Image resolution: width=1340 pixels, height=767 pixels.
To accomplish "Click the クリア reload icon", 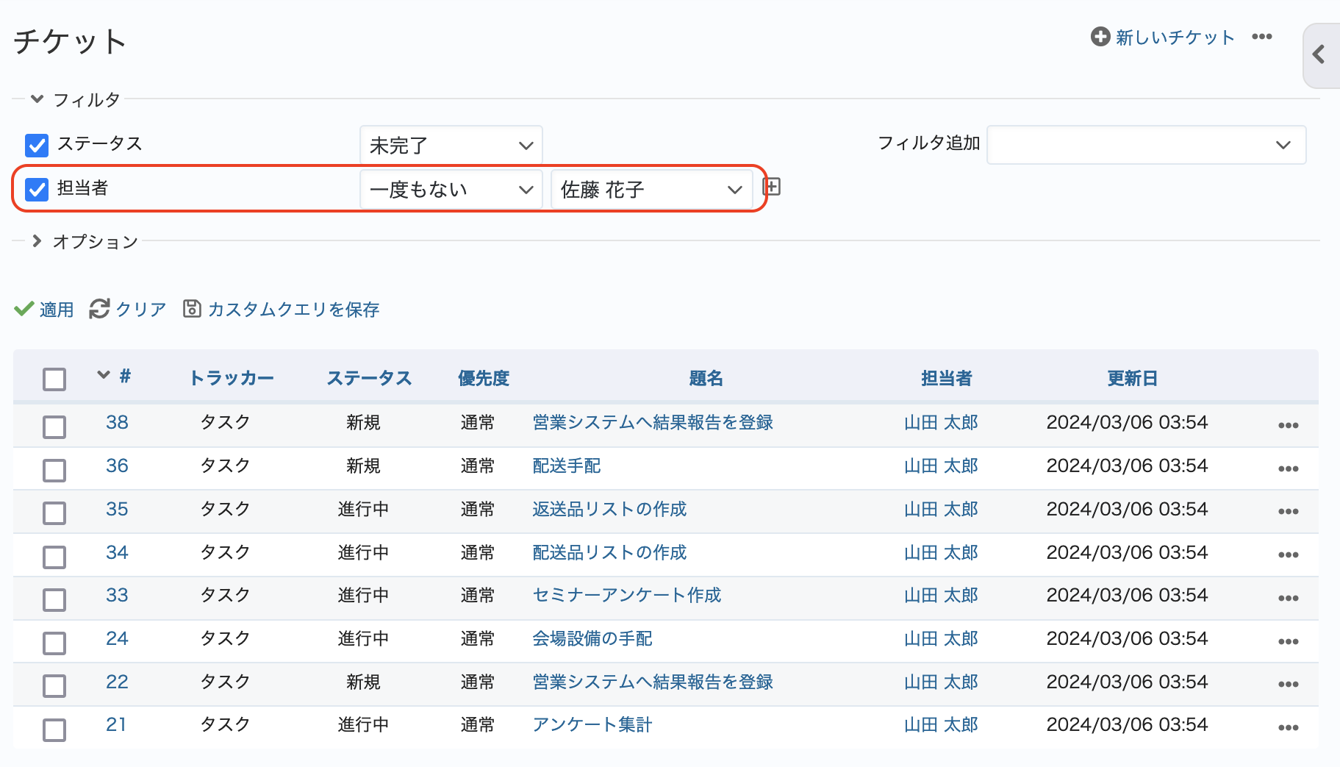I will (x=99, y=309).
